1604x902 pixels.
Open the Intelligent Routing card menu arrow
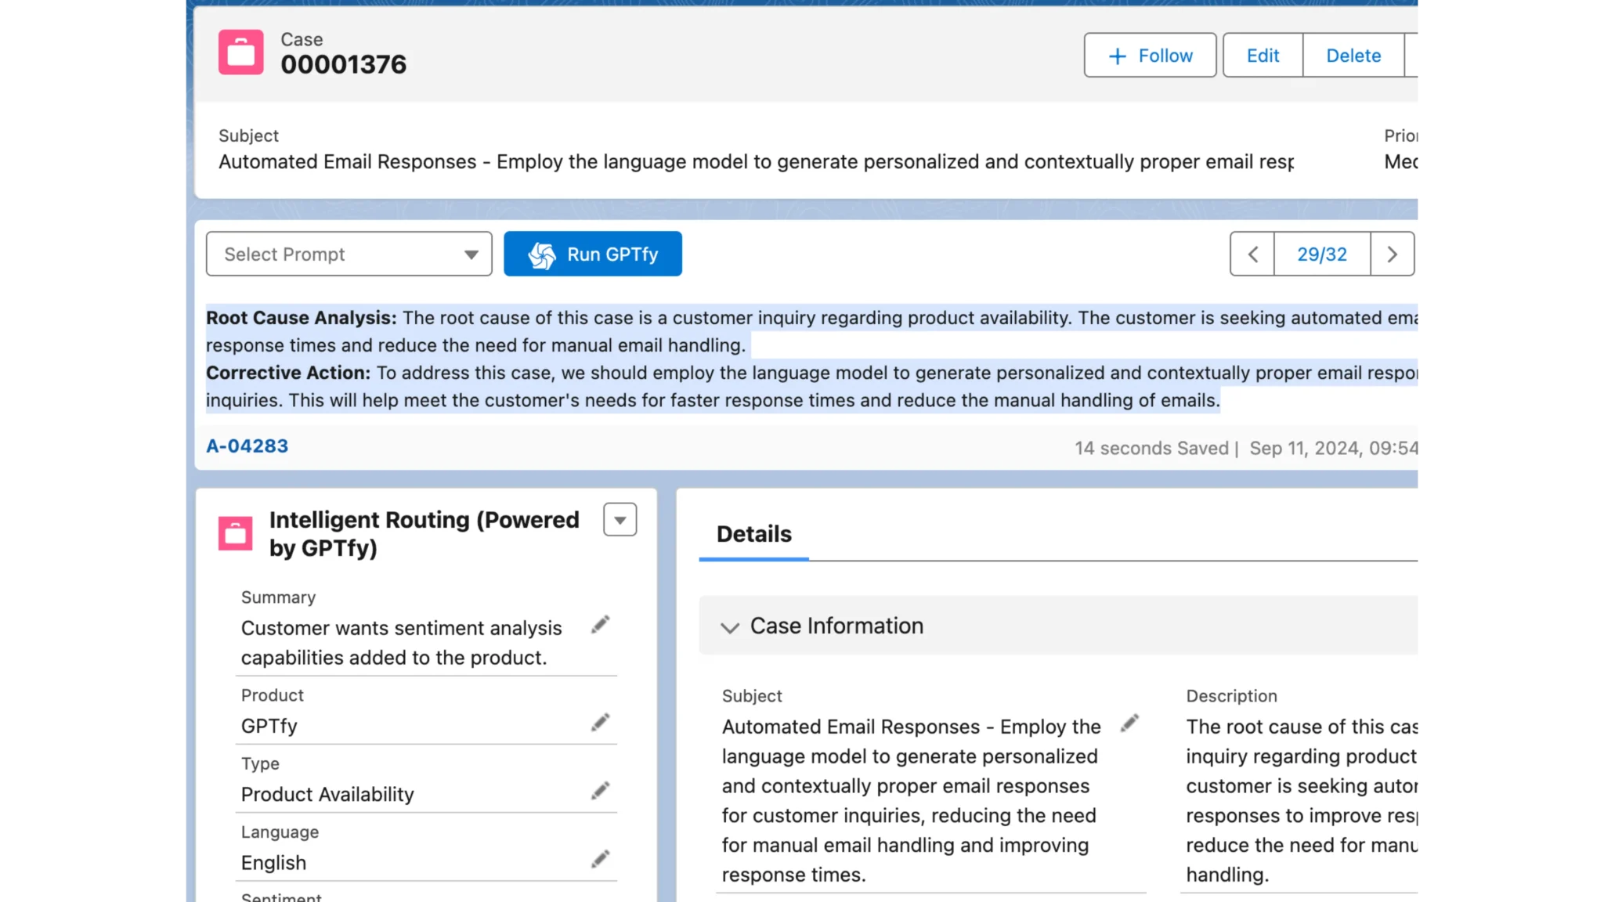click(x=620, y=520)
